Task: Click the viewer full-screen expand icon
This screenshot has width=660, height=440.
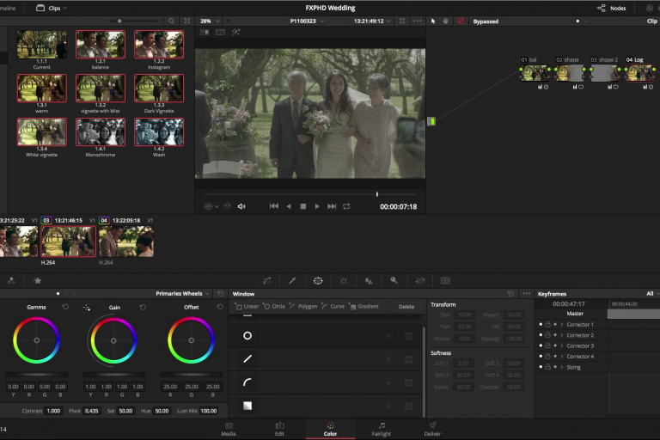Action: [402, 21]
